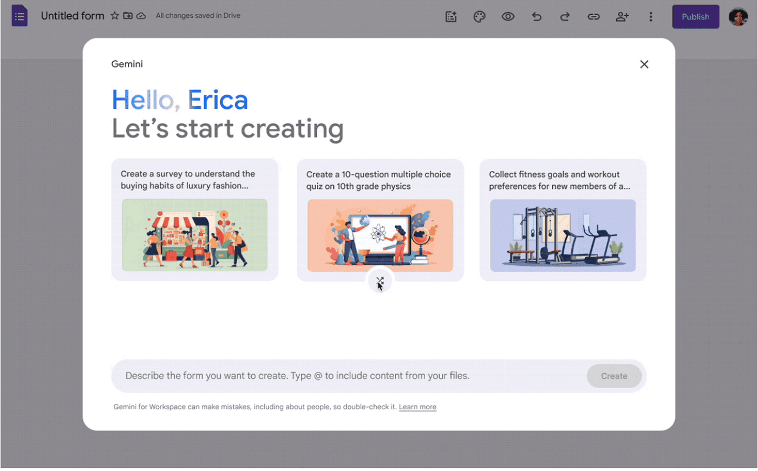The height and width of the screenshot is (471, 758).
Task: Click the Create button
Action: [x=614, y=376]
